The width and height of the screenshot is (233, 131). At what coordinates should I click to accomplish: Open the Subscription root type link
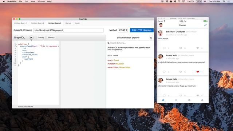point(125,67)
